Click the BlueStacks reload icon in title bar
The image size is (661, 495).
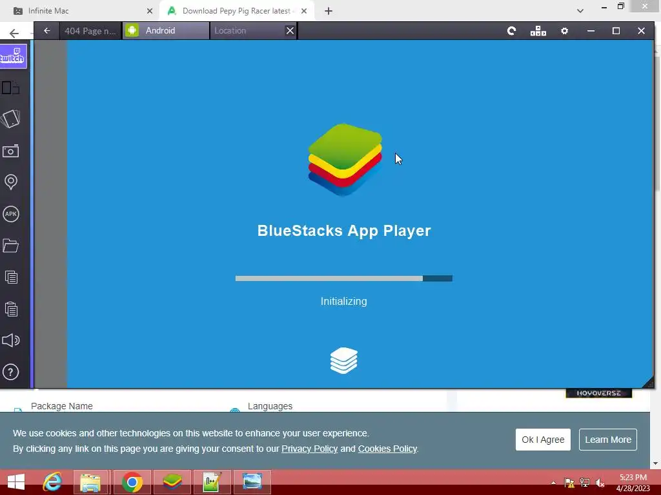[511, 31]
